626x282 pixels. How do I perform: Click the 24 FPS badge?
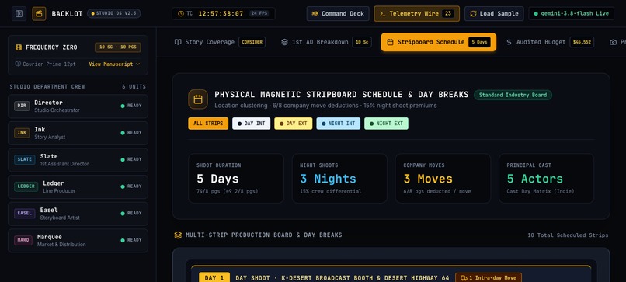(259, 13)
